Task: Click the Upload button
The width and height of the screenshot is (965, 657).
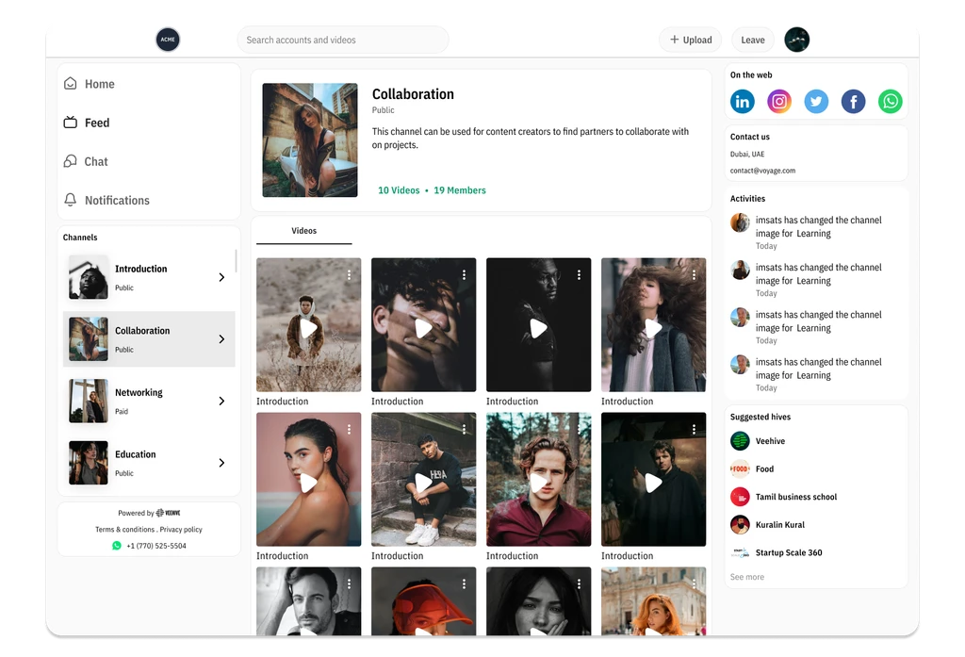Action: (690, 40)
